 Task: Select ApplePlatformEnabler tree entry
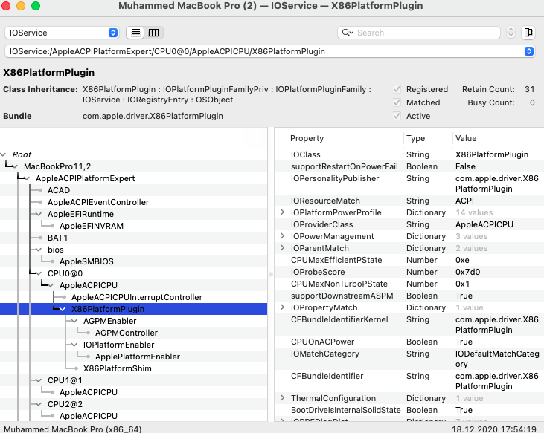(x=137, y=357)
